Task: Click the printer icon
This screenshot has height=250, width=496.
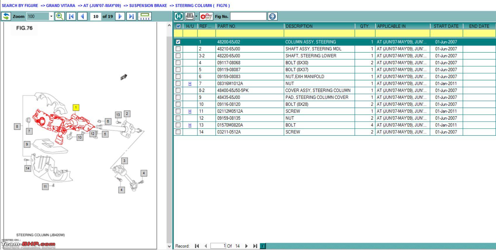Action: [x=190, y=16]
